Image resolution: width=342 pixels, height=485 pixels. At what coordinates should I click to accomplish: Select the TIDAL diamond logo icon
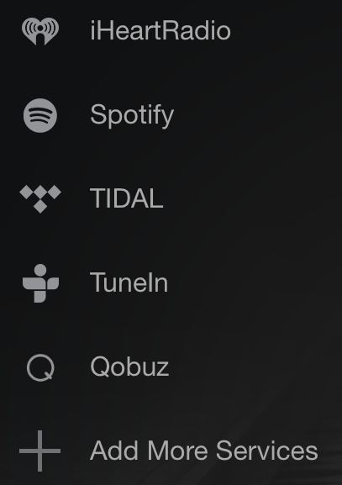[40, 199]
